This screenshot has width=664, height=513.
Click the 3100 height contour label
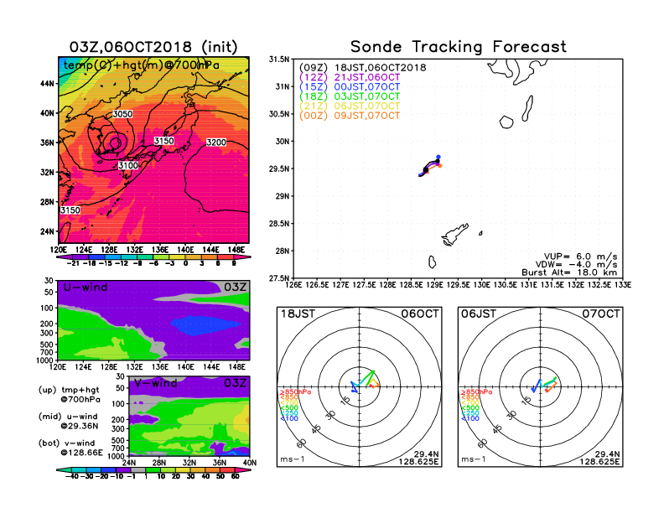click(x=128, y=166)
